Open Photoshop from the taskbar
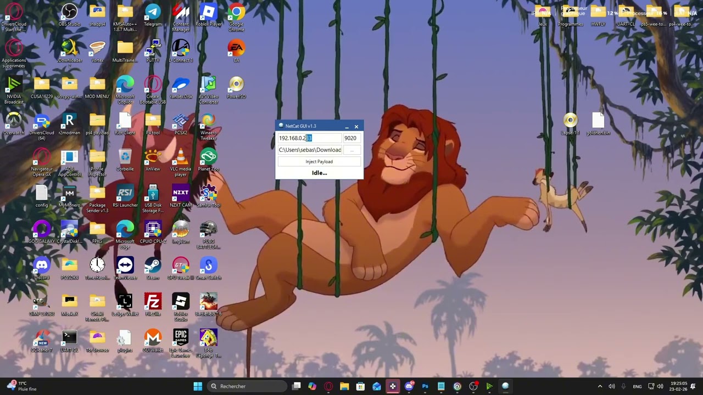Image resolution: width=703 pixels, height=395 pixels. click(x=425, y=386)
